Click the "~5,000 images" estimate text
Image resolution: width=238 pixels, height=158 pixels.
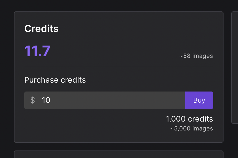(191, 129)
